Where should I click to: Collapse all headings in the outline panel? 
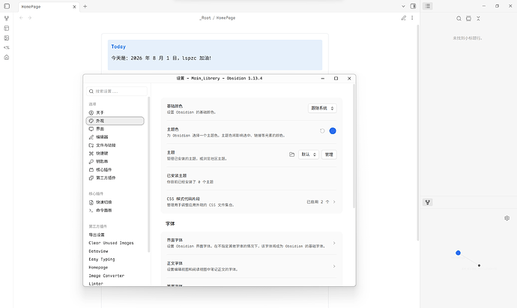479,19
